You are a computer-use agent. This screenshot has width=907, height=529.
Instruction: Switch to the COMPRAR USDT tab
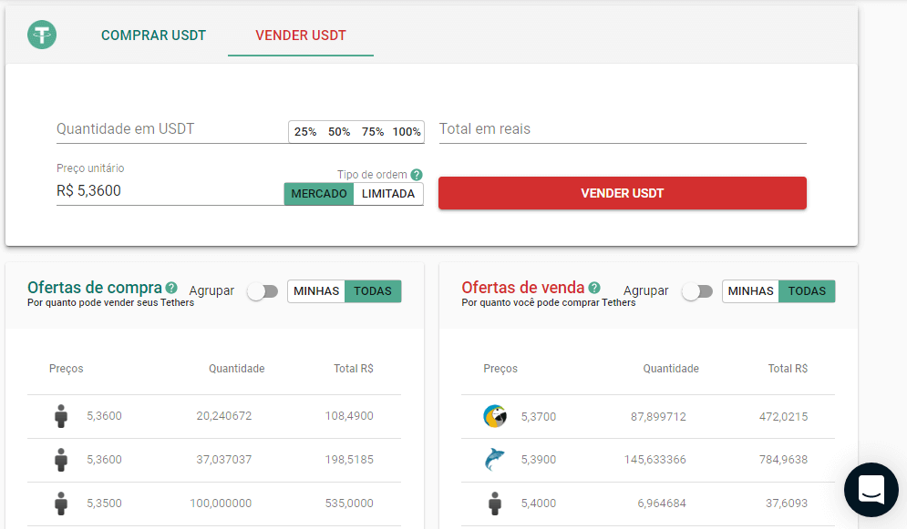[153, 36]
